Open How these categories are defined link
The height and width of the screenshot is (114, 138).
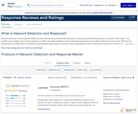click(22, 48)
